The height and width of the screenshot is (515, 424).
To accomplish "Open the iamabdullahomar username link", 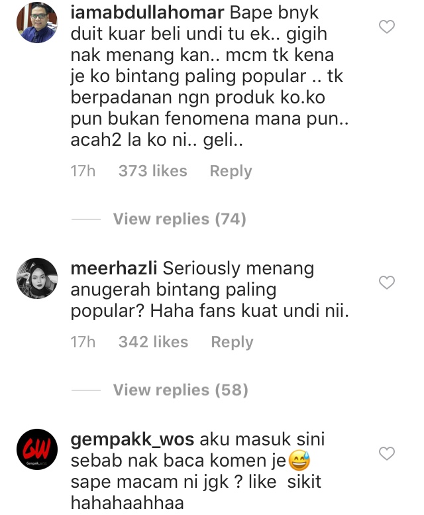I will pyautogui.click(x=147, y=13).
